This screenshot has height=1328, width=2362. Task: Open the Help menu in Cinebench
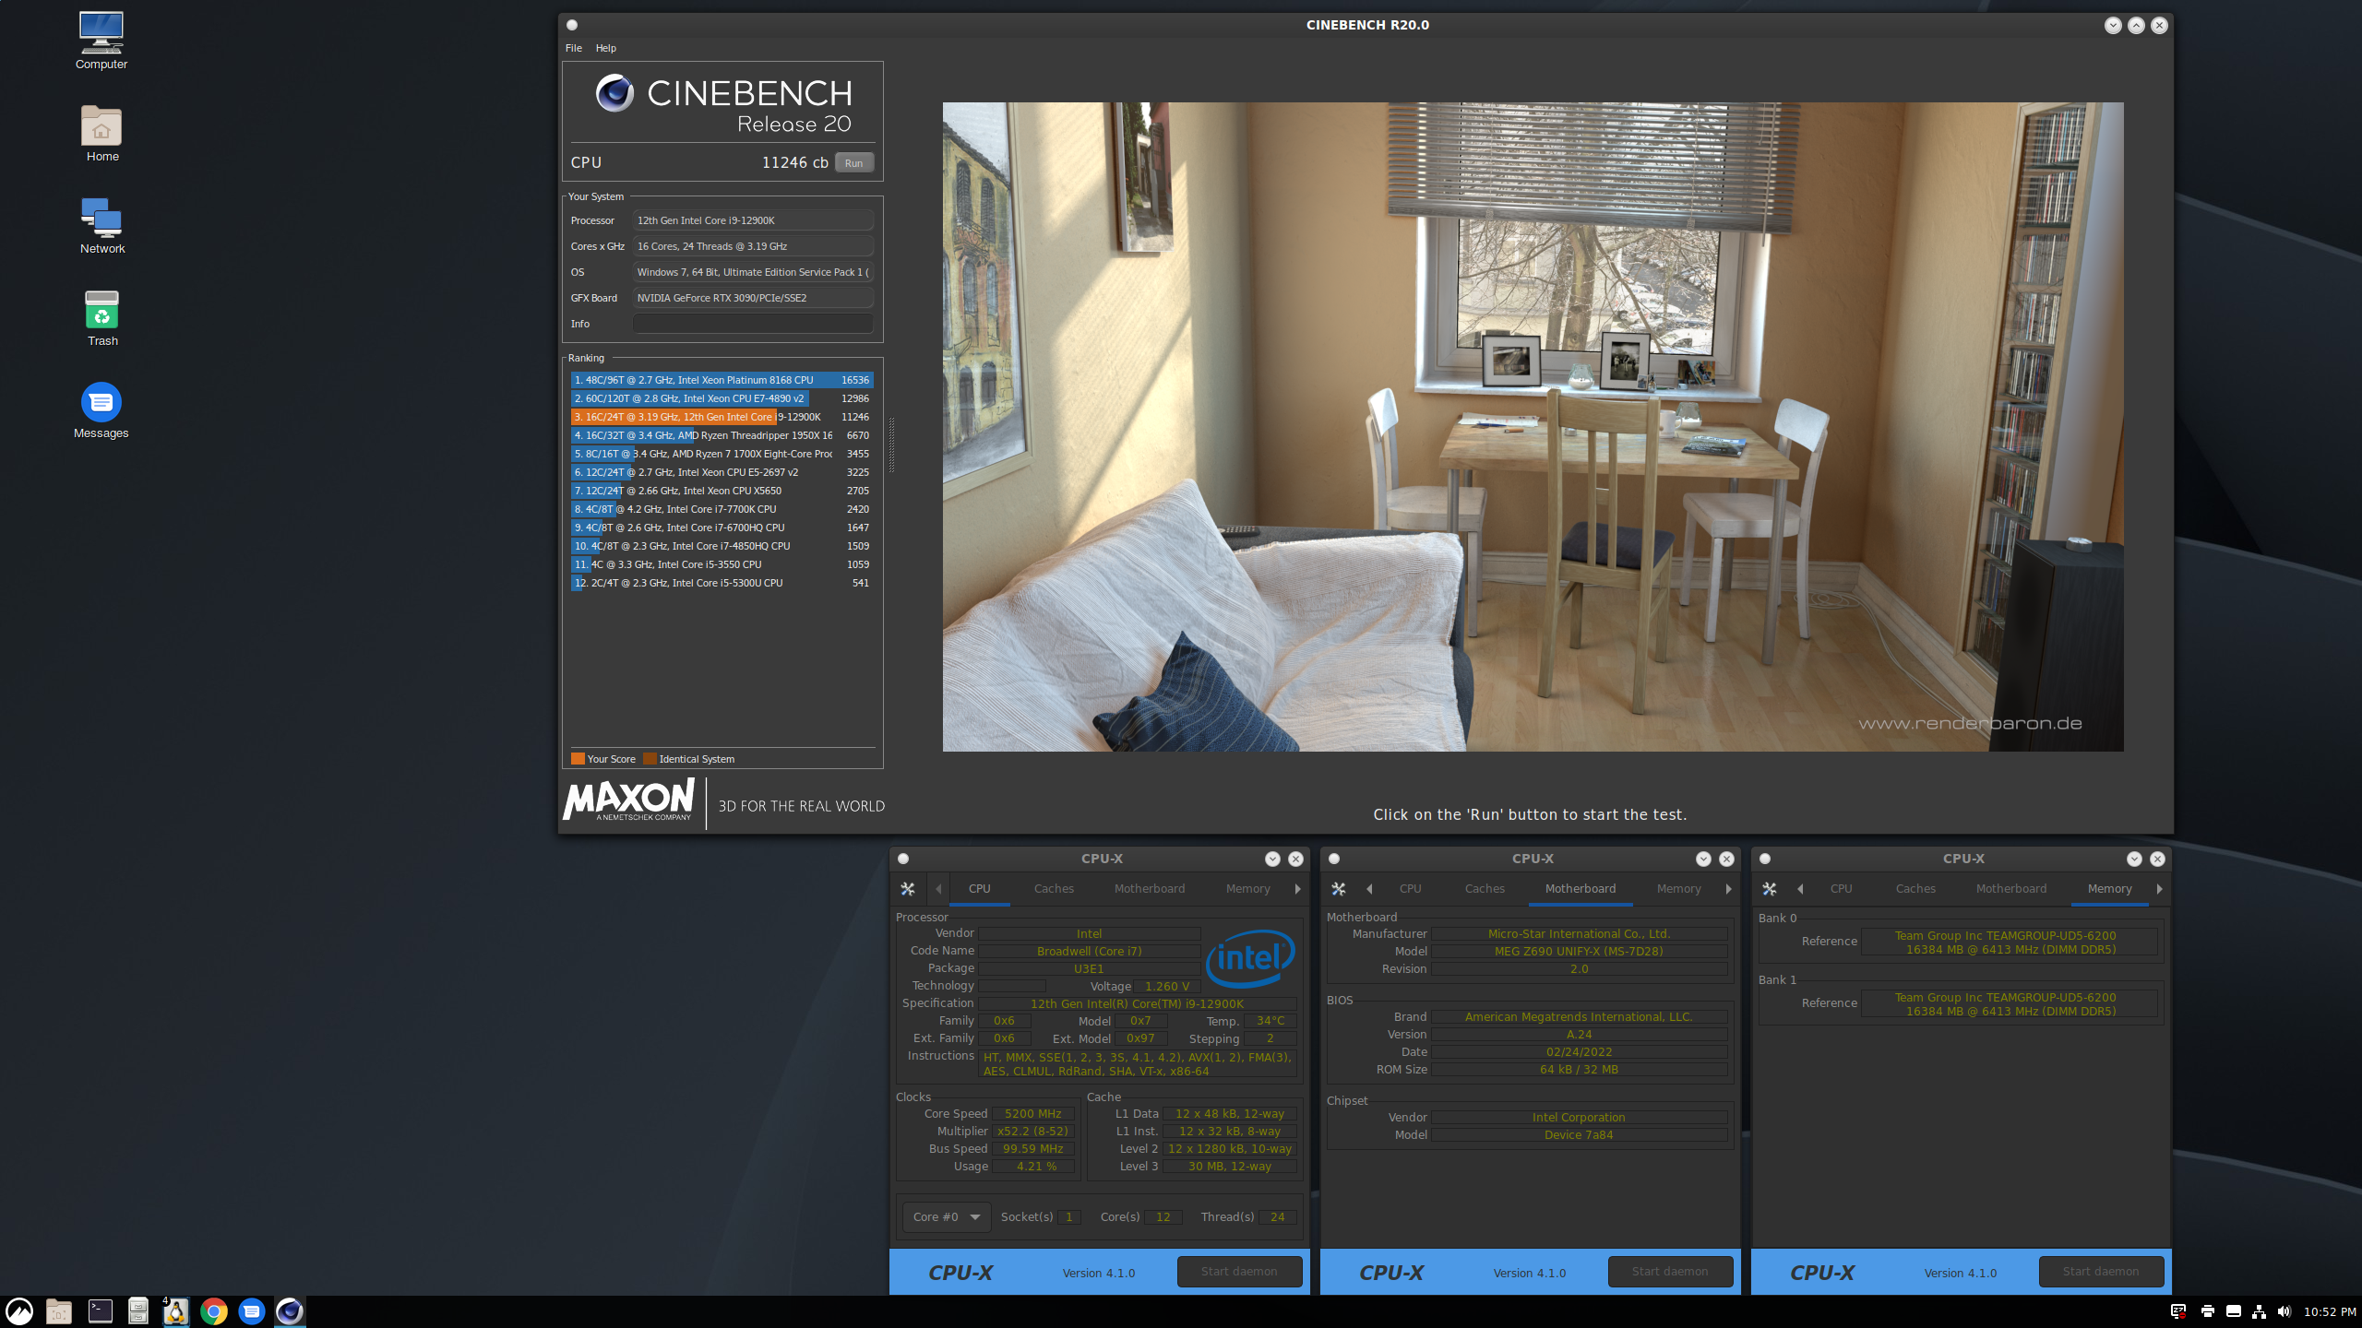click(606, 48)
